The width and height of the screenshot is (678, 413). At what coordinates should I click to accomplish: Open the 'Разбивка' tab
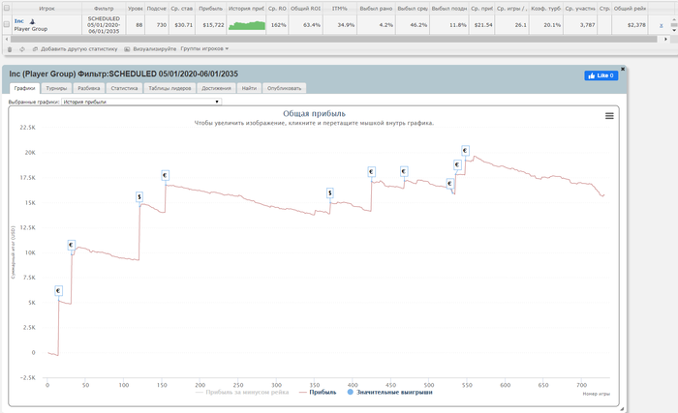pyautogui.click(x=89, y=88)
